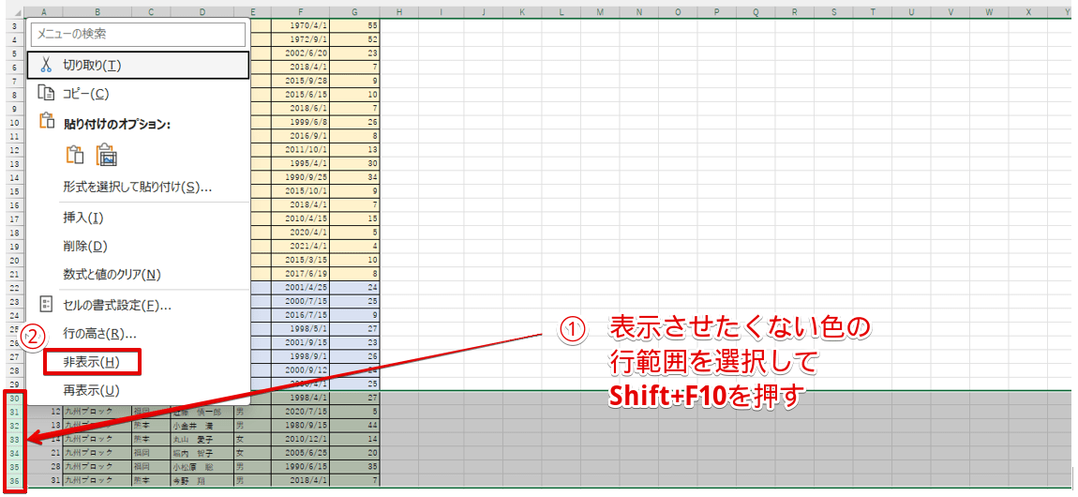
Task: Select column H header
Action: pos(399,12)
